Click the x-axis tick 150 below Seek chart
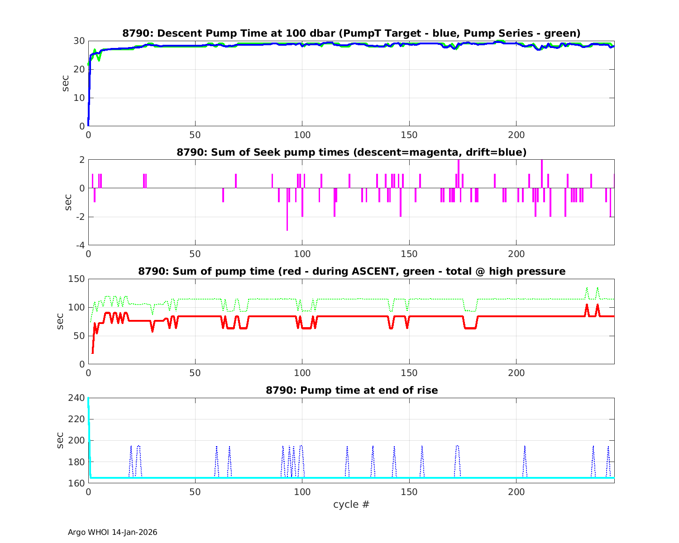679x543 pixels. 409,254
